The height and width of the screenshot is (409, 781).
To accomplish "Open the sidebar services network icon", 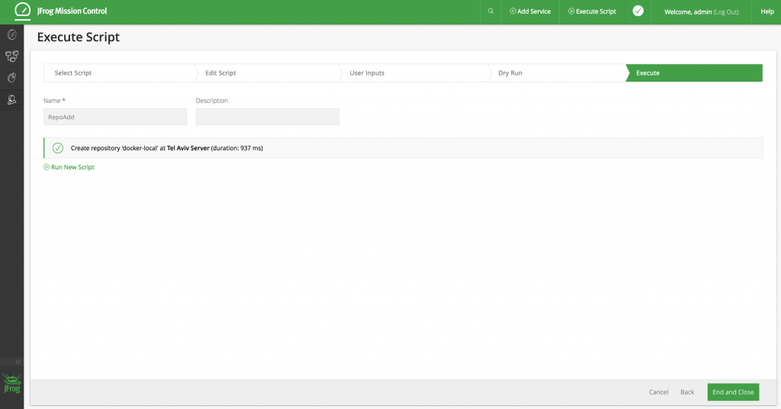I will (12, 56).
